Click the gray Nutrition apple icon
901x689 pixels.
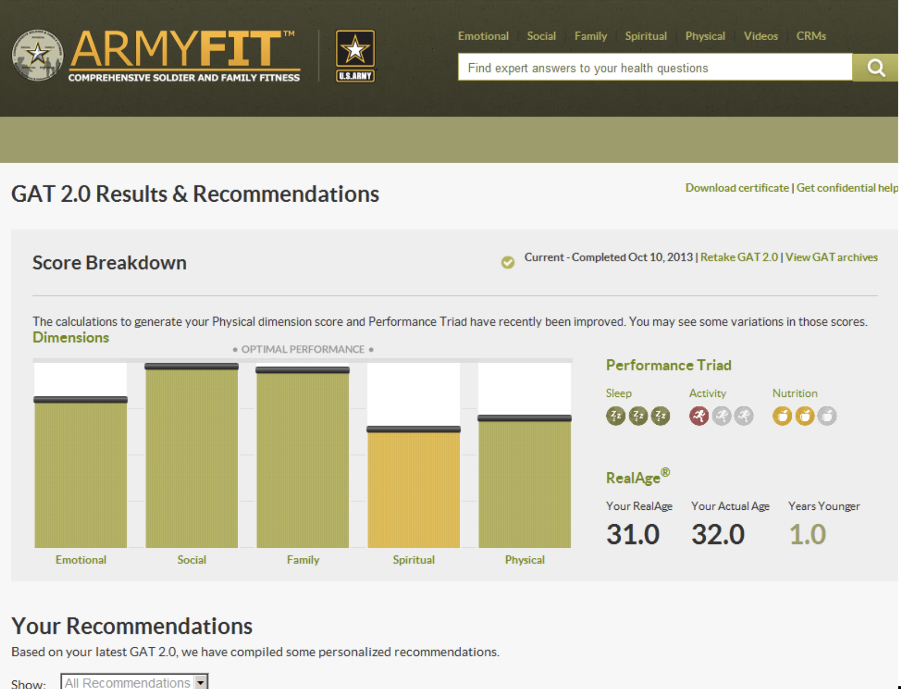click(827, 416)
